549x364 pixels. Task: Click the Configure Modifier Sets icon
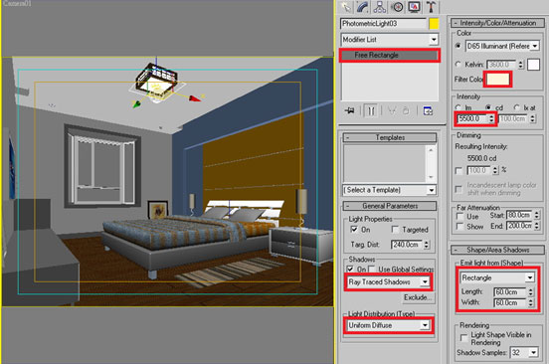(x=428, y=111)
